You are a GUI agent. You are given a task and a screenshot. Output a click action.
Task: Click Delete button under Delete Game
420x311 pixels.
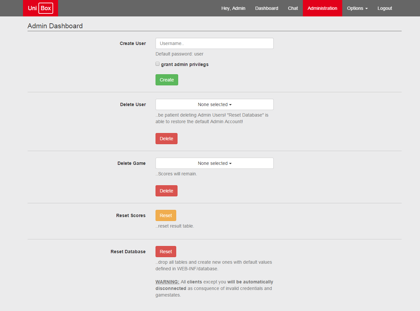click(166, 191)
